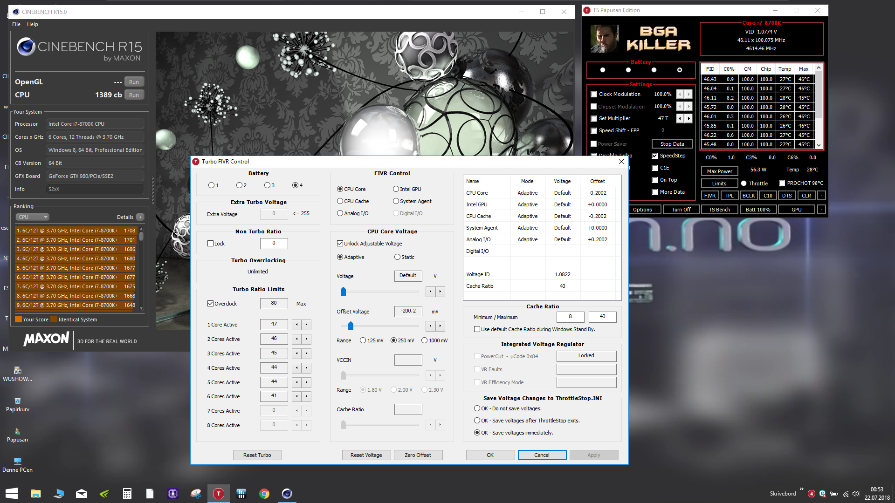Open Mail app in taskbar
This screenshot has width=895, height=503.
pyautogui.click(x=82, y=493)
